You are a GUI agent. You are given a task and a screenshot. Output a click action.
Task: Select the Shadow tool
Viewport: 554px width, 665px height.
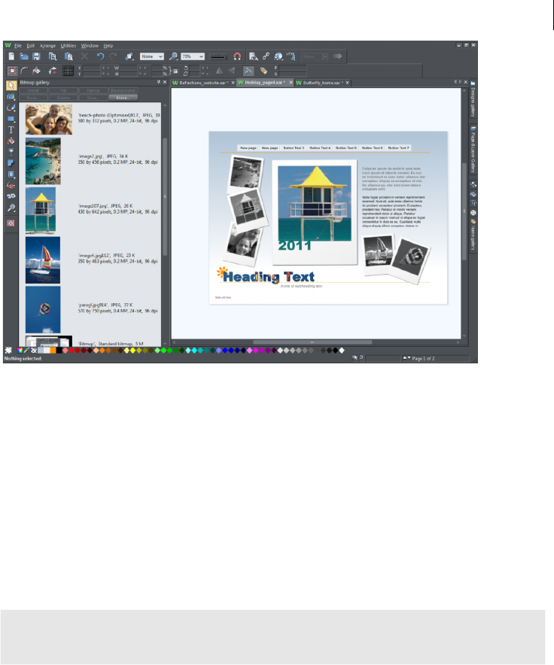[x=11, y=162]
